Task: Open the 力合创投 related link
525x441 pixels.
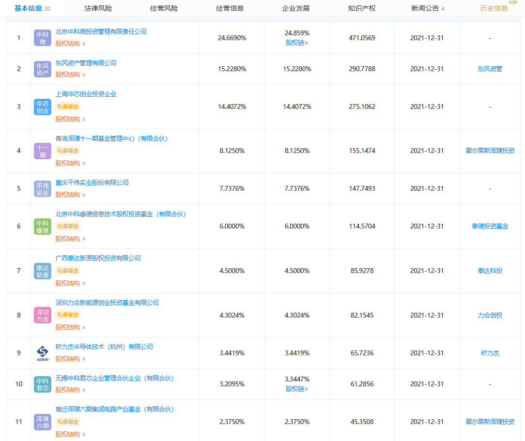Action: 490,315
